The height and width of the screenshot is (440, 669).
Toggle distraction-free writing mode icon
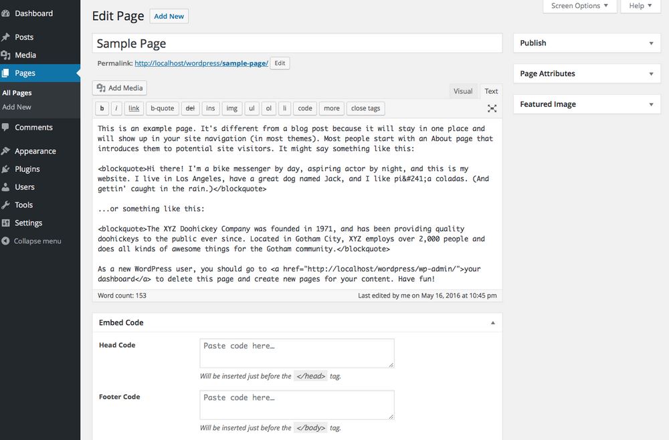coord(492,108)
